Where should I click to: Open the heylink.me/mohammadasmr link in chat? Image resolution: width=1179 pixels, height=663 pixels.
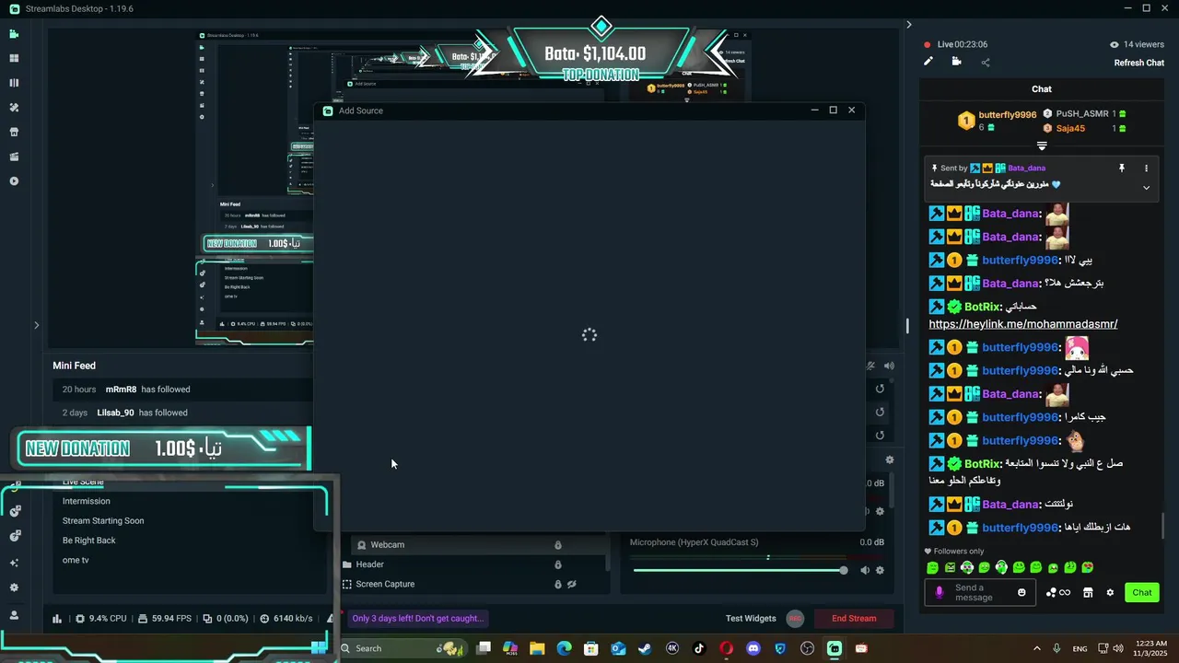(x=1023, y=324)
